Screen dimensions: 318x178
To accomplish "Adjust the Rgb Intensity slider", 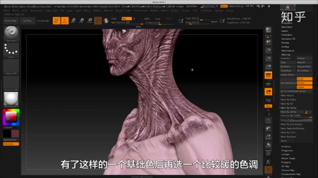I will pos(127,23).
